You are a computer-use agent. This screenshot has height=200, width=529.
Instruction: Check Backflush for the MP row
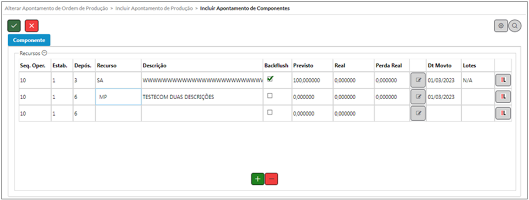click(x=270, y=96)
